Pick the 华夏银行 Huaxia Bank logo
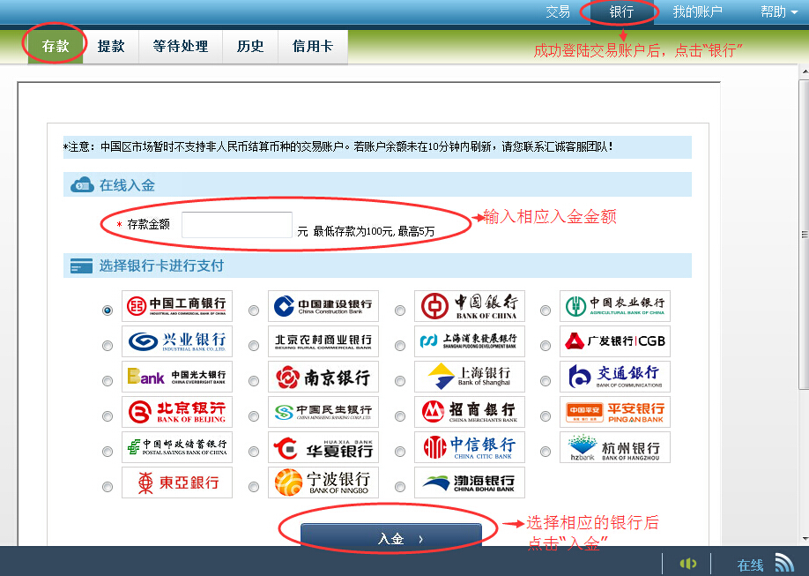809x576 pixels. 323,447
